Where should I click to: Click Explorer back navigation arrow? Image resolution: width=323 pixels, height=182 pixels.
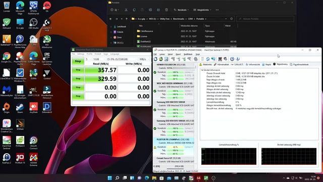[111, 19]
